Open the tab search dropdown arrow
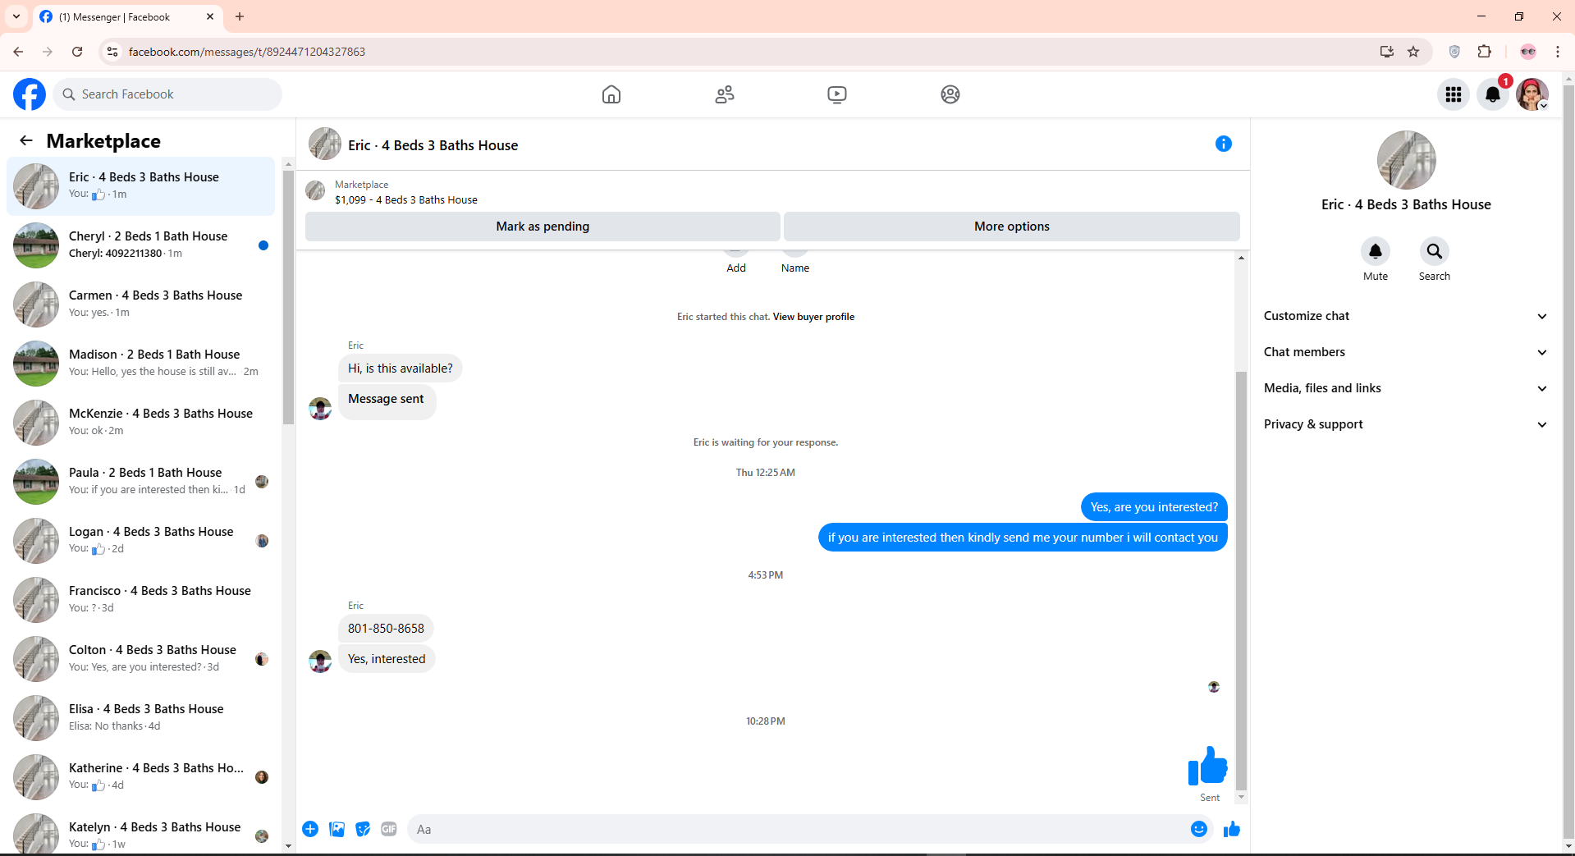The image size is (1575, 856). [16, 16]
